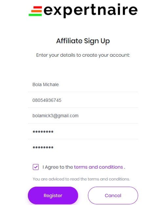
Task: Open the terms and conditions link
Action: pos(98,167)
